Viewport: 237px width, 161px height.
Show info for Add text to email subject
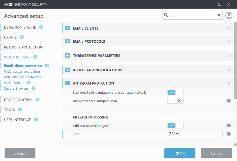pos(229,125)
